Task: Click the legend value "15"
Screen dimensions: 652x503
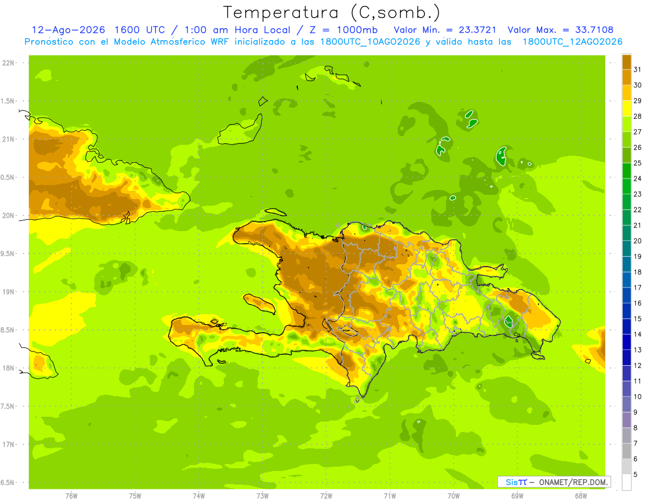Action: (637, 319)
